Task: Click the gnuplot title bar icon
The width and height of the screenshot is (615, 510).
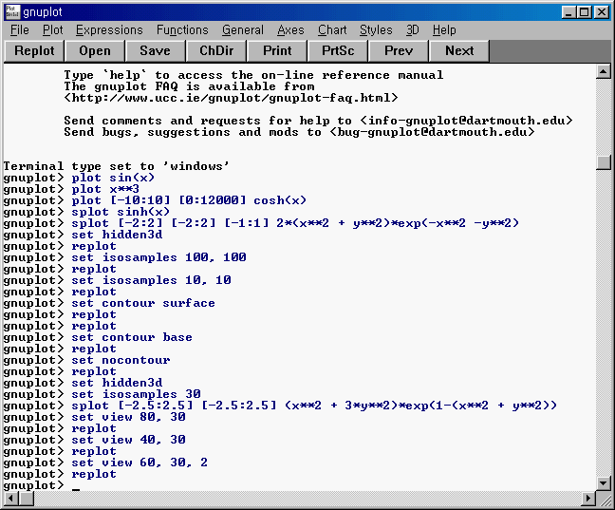Action: (x=12, y=11)
